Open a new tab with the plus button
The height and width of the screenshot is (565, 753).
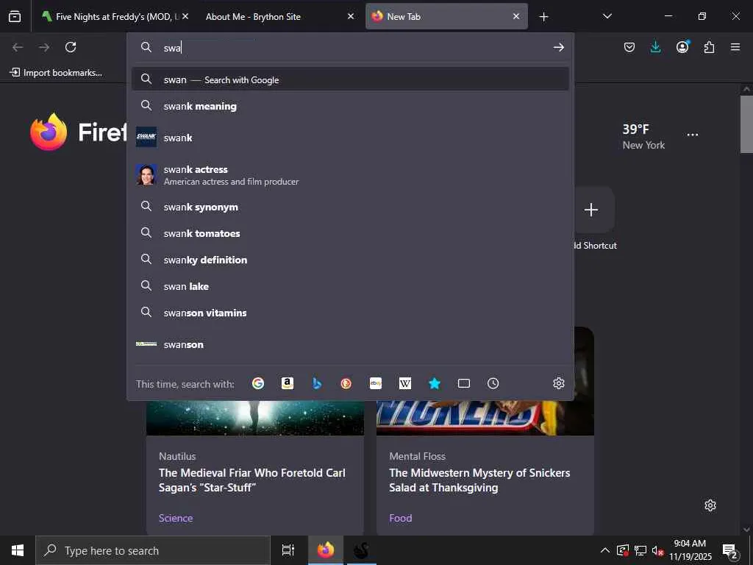click(x=543, y=17)
